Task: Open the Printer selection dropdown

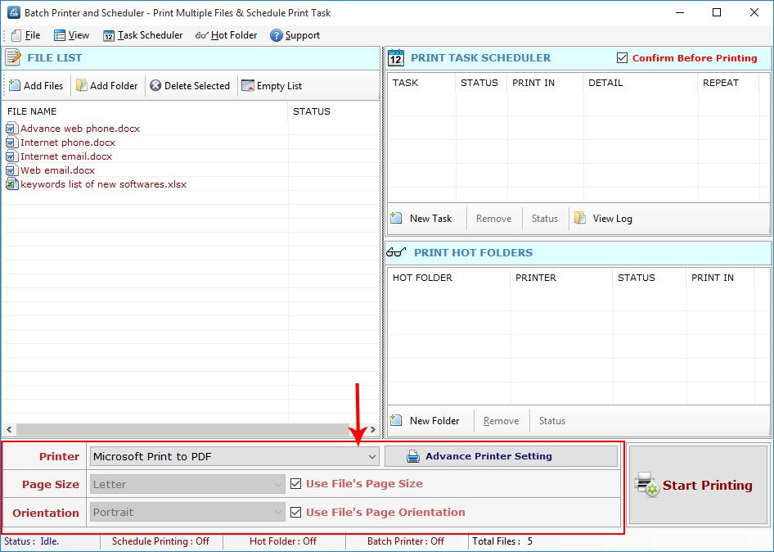Action: point(372,456)
